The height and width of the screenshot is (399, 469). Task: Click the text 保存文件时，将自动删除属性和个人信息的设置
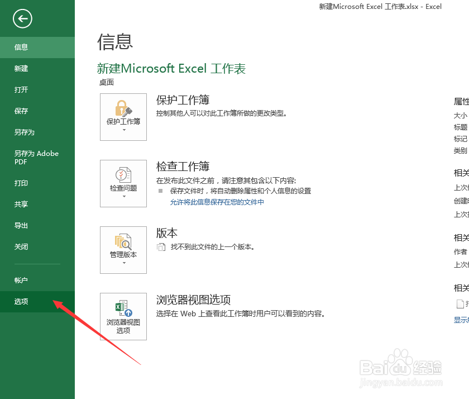pyautogui.click(x=241, y=191)
